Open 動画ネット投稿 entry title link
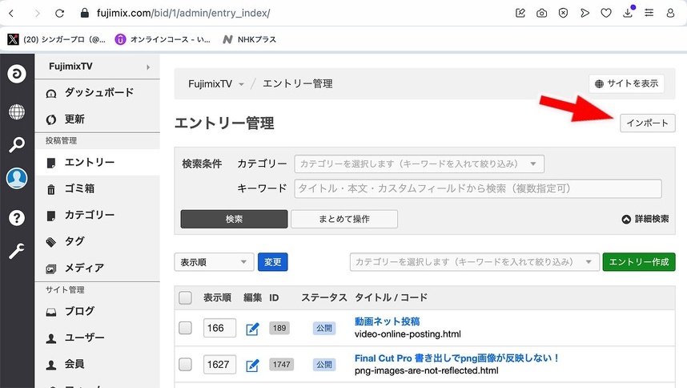Screen dimensions: 687x388 pos(387,321)
